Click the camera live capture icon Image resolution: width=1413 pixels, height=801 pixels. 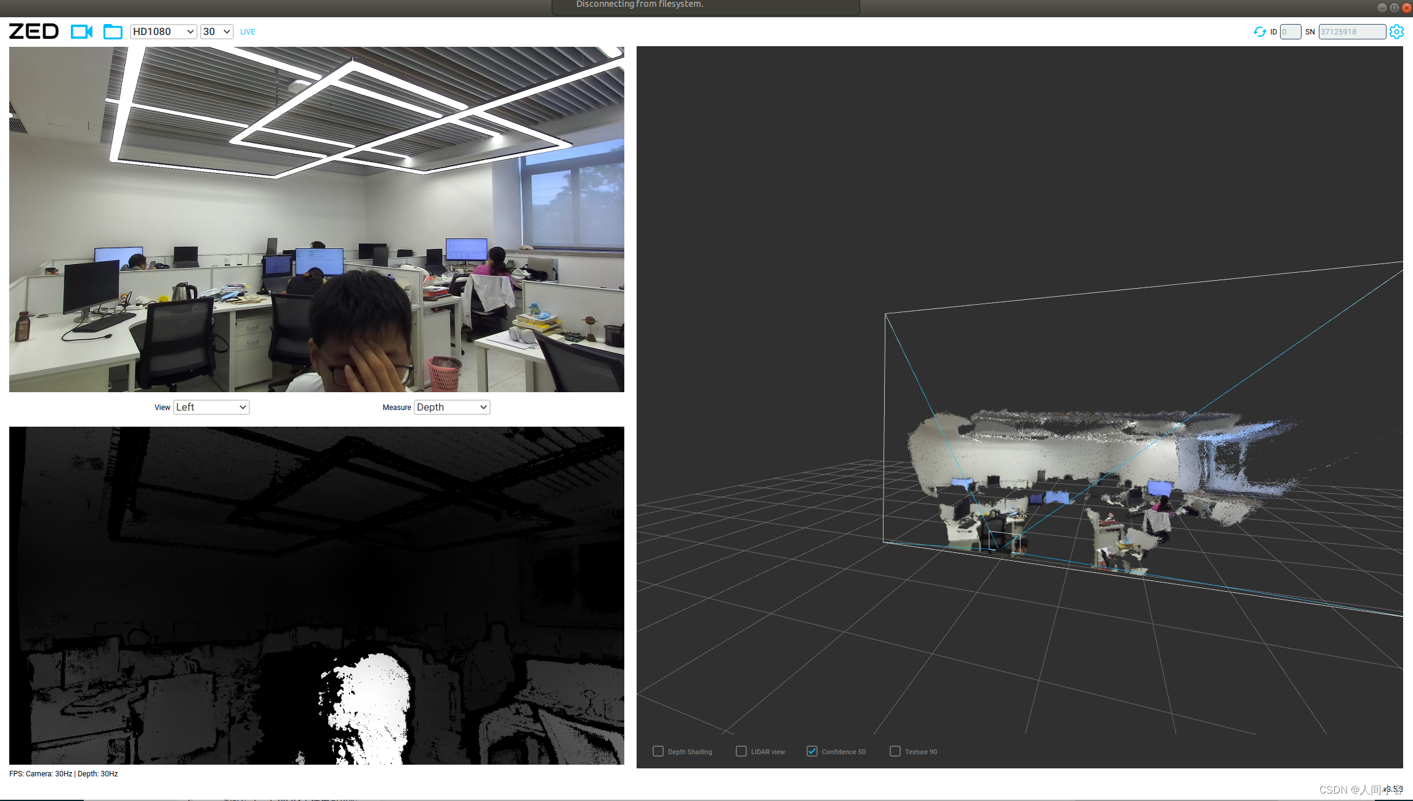81,31
